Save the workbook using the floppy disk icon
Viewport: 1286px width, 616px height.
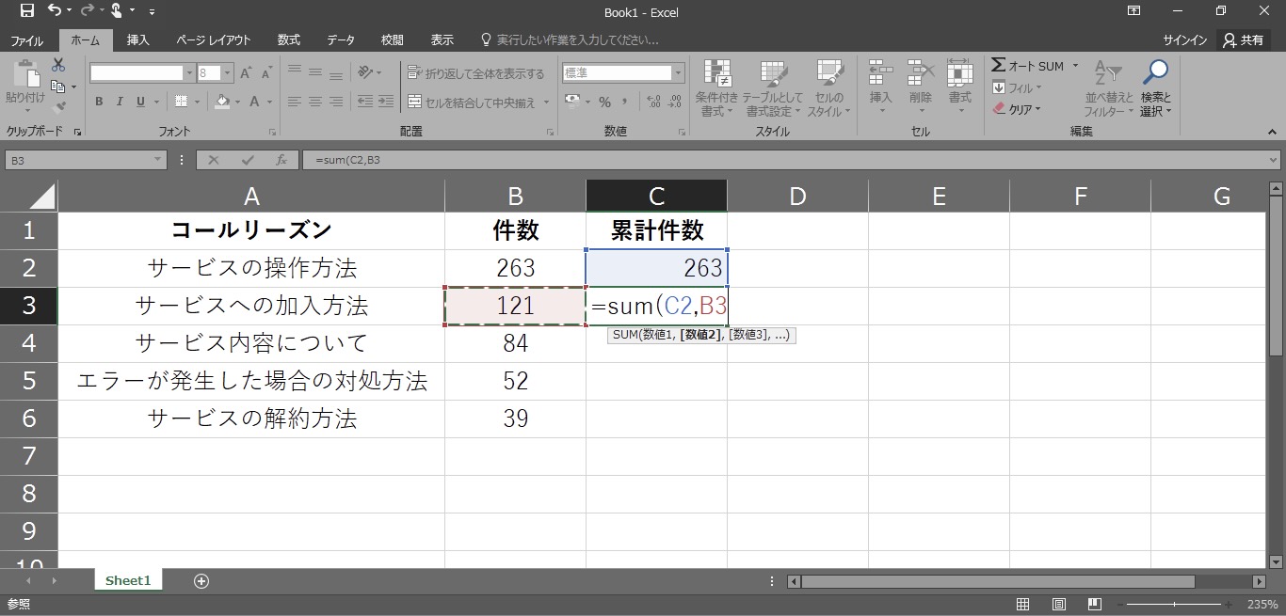click(26, 11)
